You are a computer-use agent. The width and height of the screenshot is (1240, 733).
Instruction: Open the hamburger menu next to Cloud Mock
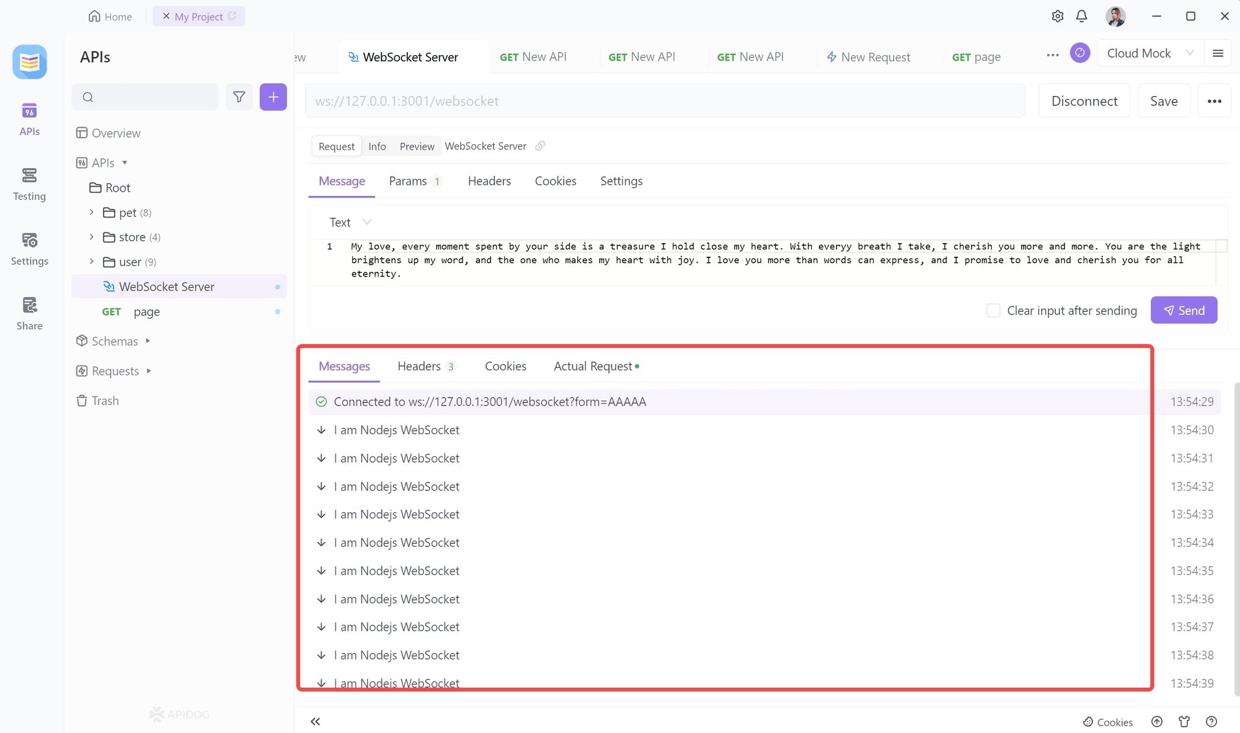1218,53
